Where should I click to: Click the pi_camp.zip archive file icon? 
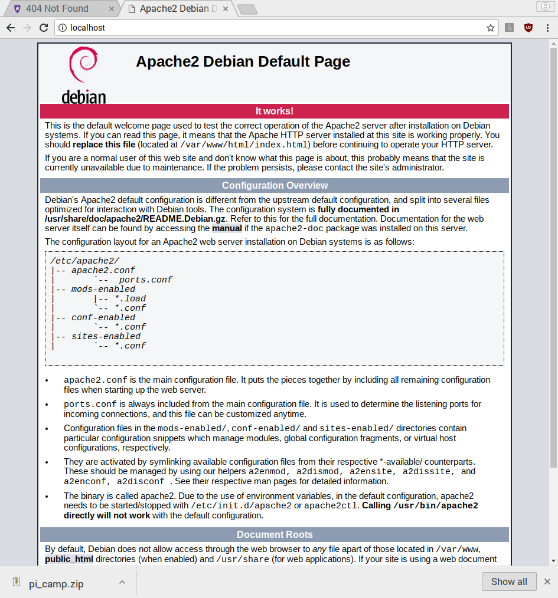click(17, 581)
